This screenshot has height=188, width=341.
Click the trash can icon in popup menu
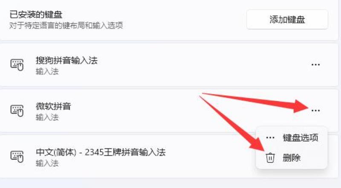coord(270,158)
